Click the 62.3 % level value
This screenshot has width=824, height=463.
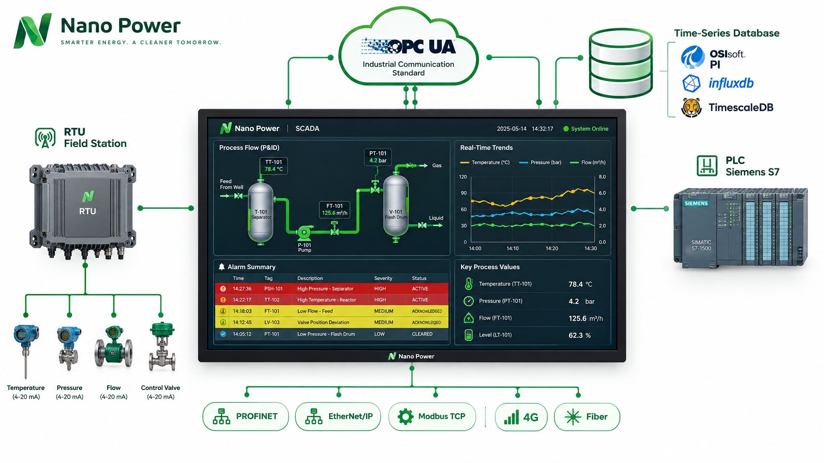tap(579, 335)
